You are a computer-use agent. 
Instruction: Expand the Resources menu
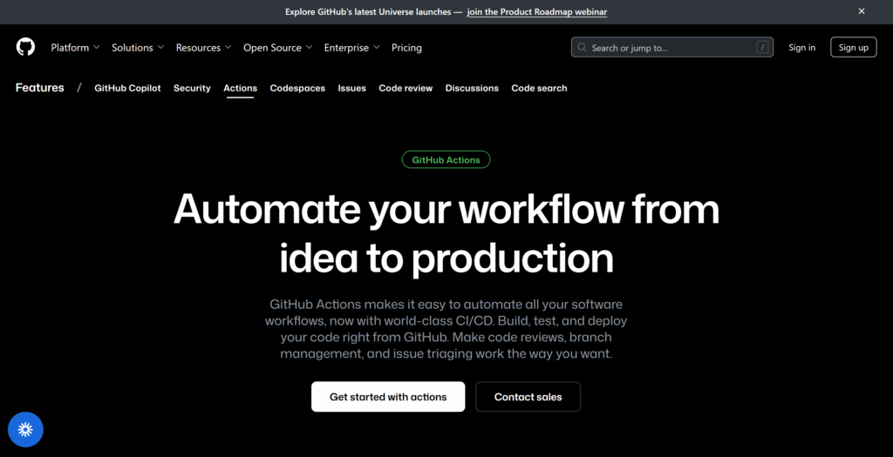pos(204,48)
